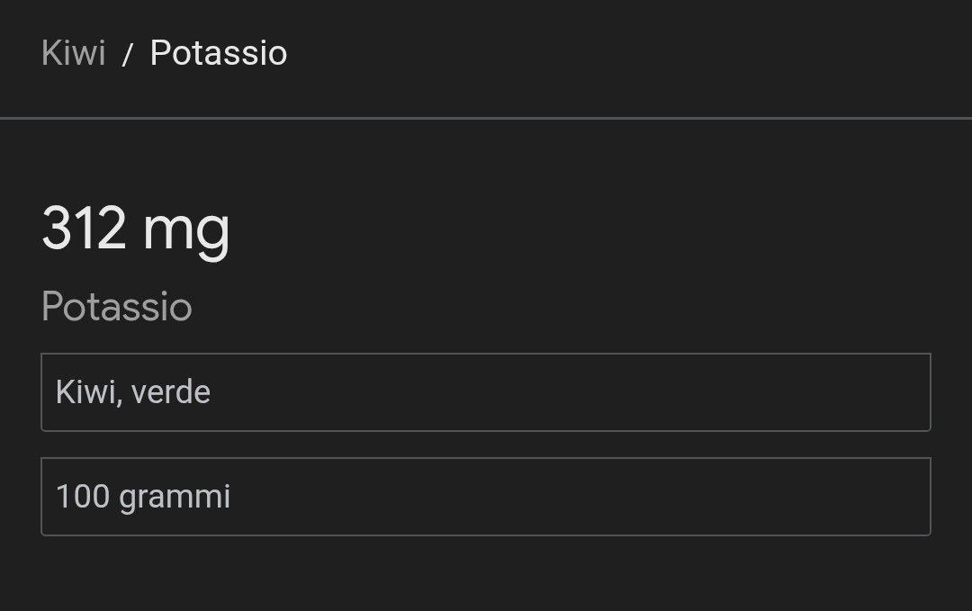Click the Potassio breadcrumb title
Viewport: 972px width, 611px height.
coord(219,53)
